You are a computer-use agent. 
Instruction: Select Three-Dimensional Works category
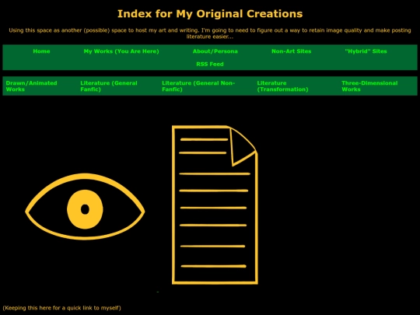[369, 86]
